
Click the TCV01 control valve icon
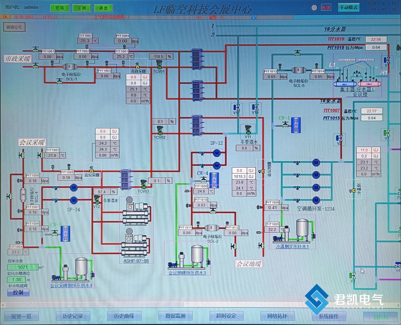pyautogui.click(x=159, y=64)
